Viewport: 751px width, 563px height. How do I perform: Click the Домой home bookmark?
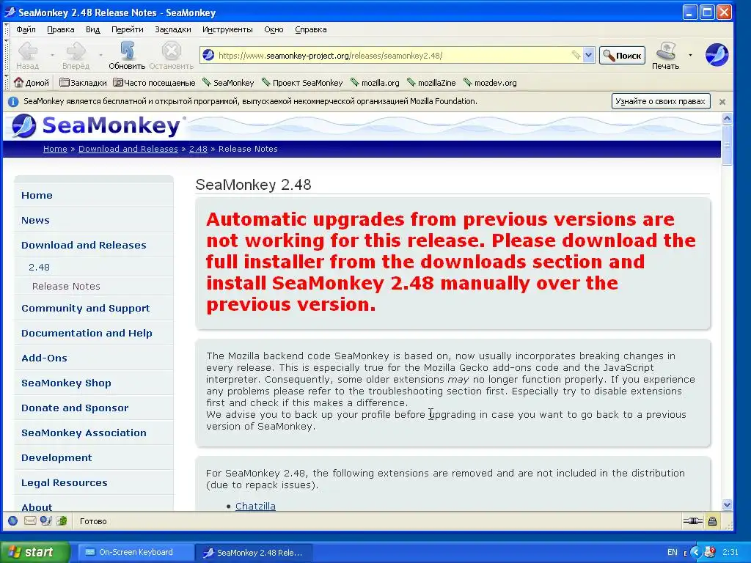click(x=32, y=83)
